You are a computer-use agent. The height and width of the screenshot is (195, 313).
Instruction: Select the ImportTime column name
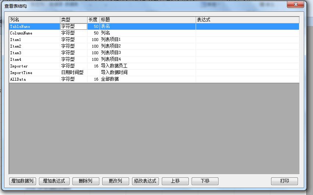tap(35, 73)
